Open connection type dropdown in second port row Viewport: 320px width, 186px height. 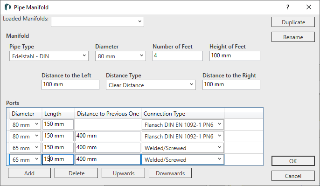183,136
